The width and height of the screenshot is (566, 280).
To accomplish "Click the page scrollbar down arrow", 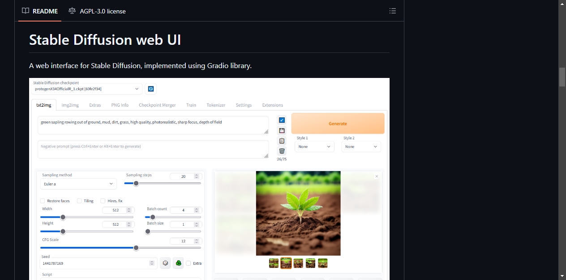I will [x=562, y=276].
